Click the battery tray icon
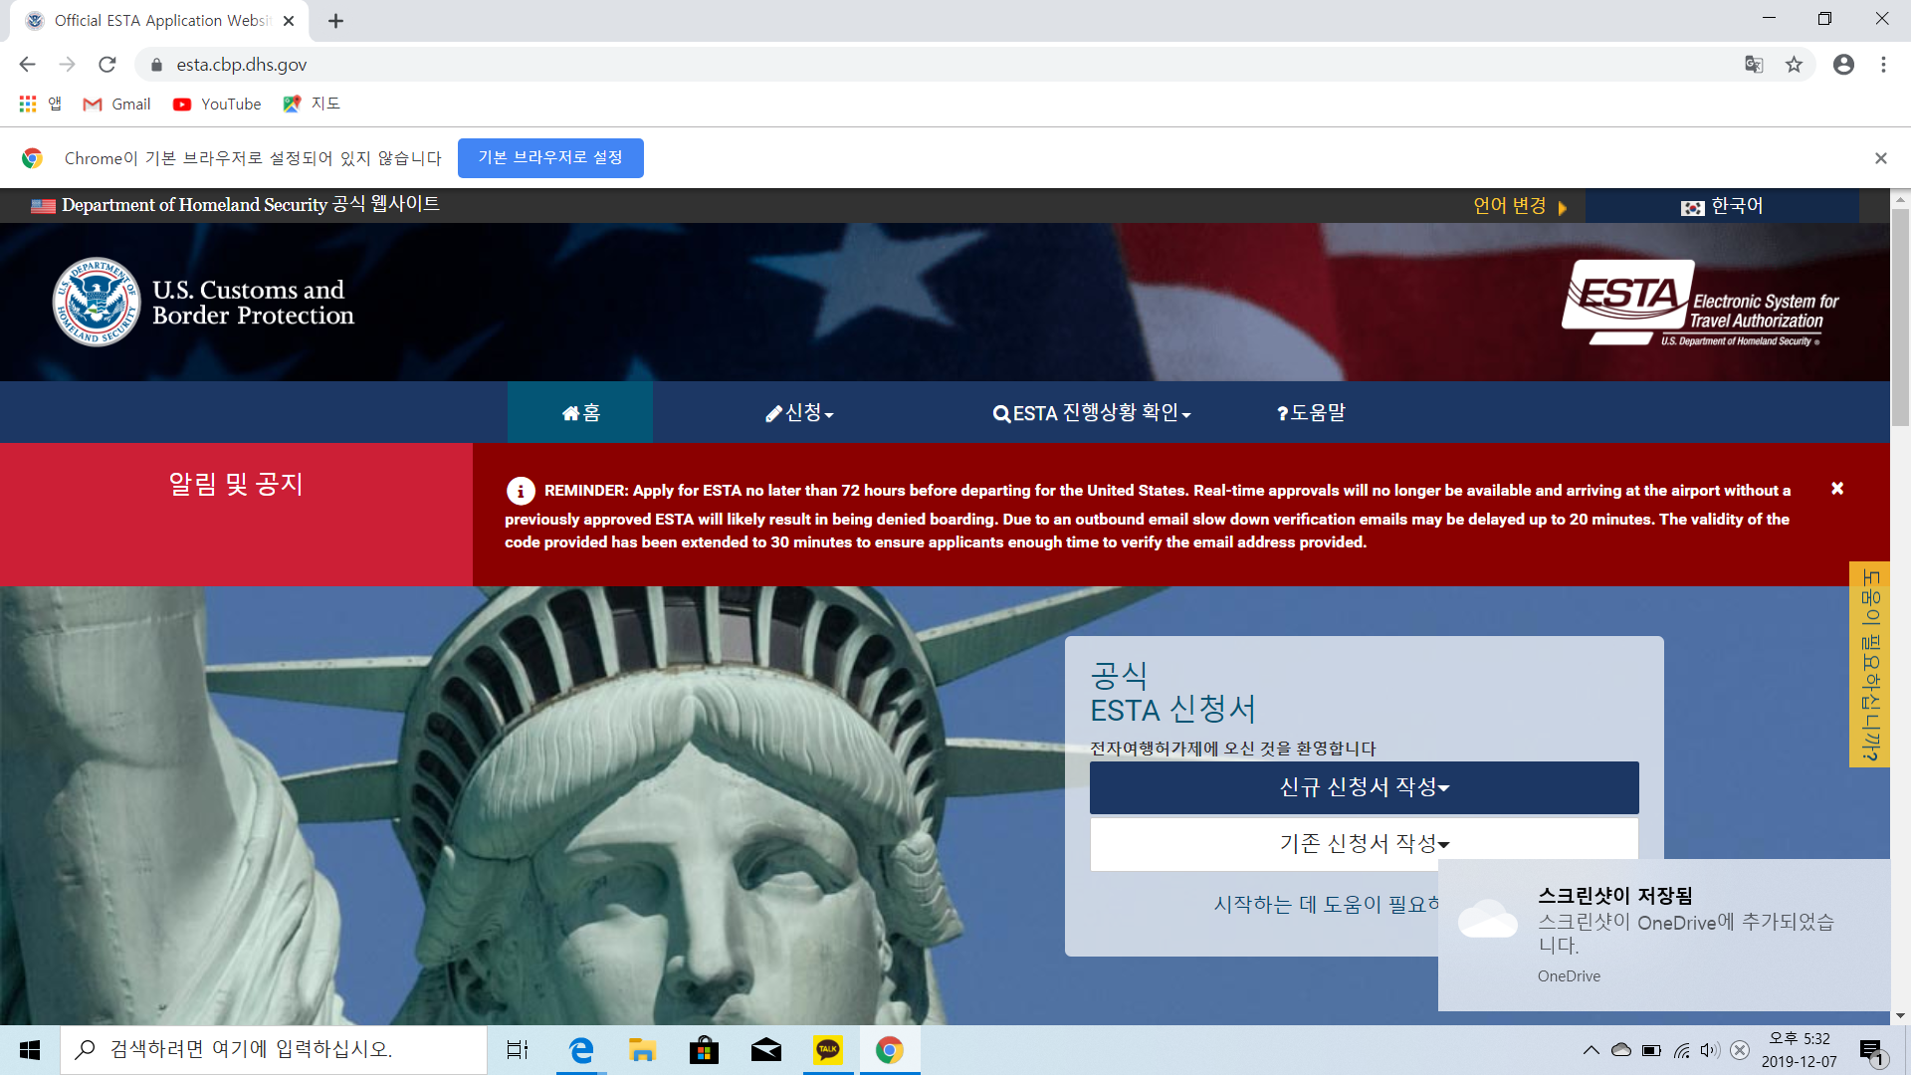This screenshot has height=1075, width=1911. pos(1651,1050)
